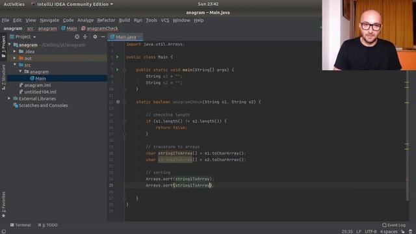Click the tool windows toggle icon in the status bar corner

point(3,231)
